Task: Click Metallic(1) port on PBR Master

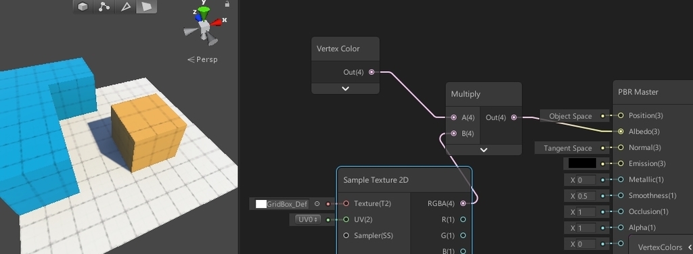Action: (621, 180)
